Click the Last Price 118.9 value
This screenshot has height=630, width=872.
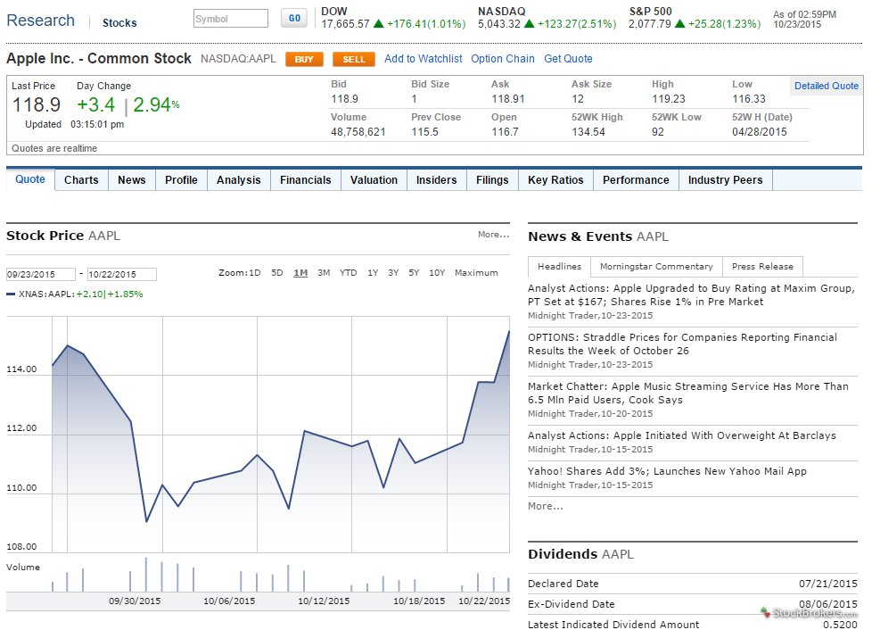pos(37,104)
